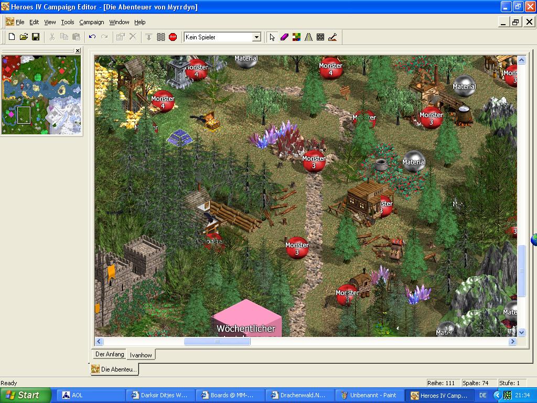Click the map scroll down arrow
Viewport: 537px width, 403px height.
tap(521, 332)
